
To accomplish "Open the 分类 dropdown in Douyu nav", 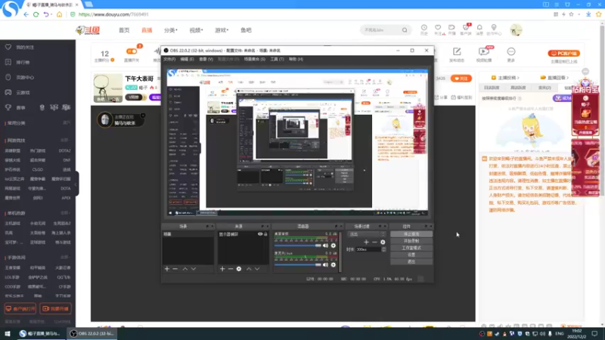I will coord(171,30).
